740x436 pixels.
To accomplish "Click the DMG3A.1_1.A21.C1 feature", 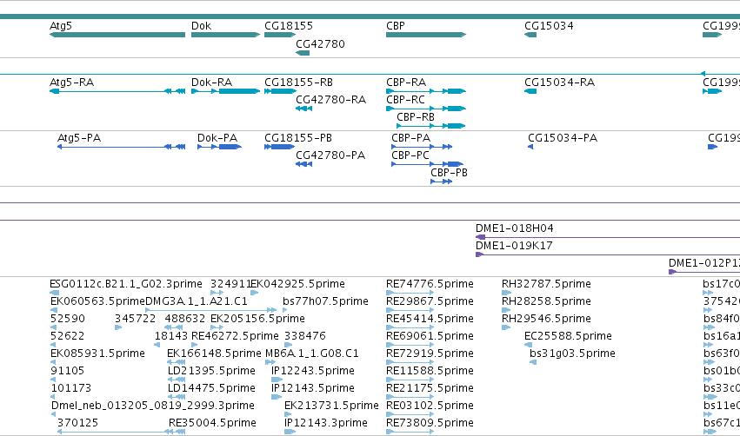I will click(211, 310).
